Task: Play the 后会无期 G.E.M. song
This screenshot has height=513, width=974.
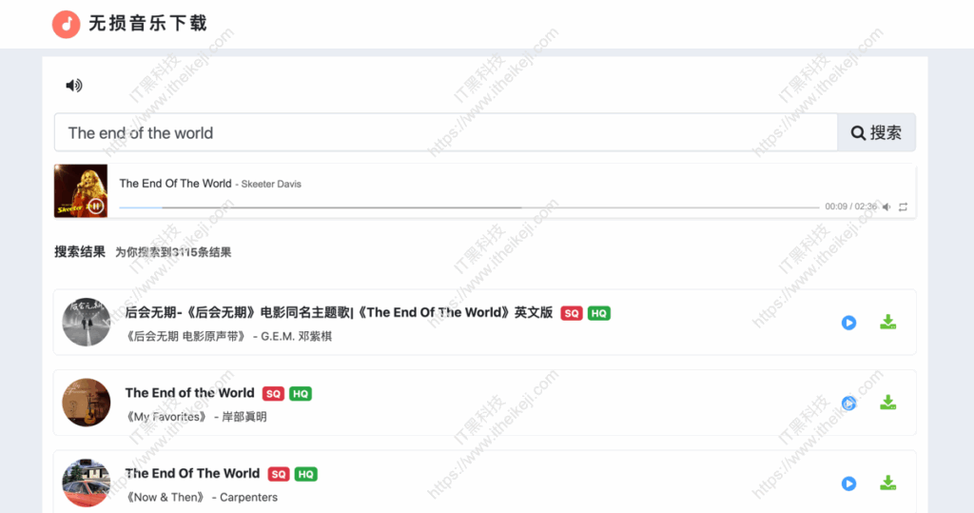Action: point(849,323)
